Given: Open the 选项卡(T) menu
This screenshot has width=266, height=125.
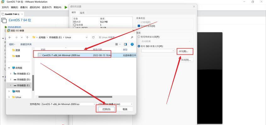Looking at the screenshot, I should 47,7.
